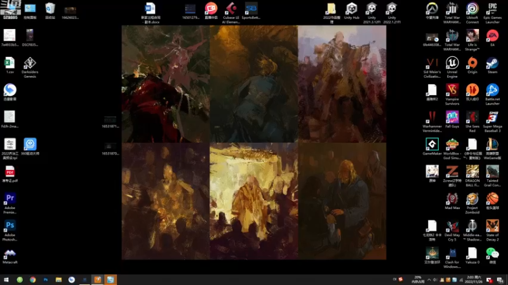
Task: Open the 1.csv Excel file
Action: coord(10,65)
